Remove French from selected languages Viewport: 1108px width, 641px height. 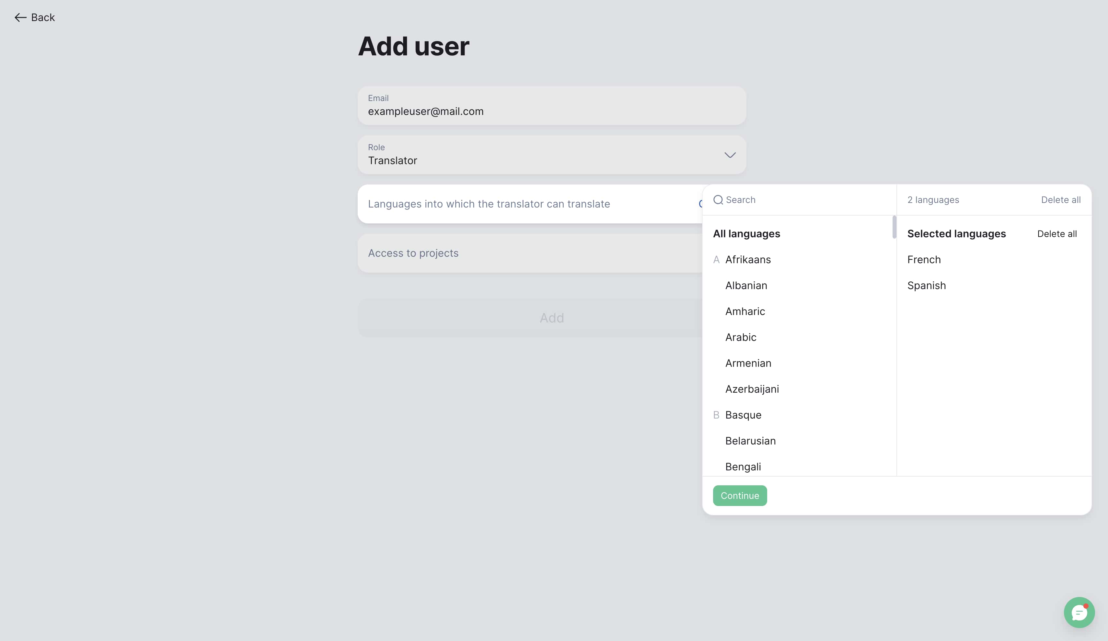(924, 260)
